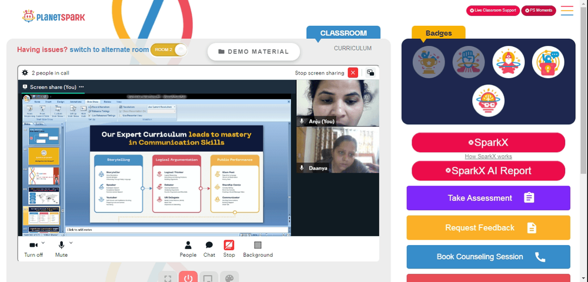Screen dimensions: 588x282
Task: Select the greyed trophy badge
Action: pyautogui.click(x=429, y=62)
